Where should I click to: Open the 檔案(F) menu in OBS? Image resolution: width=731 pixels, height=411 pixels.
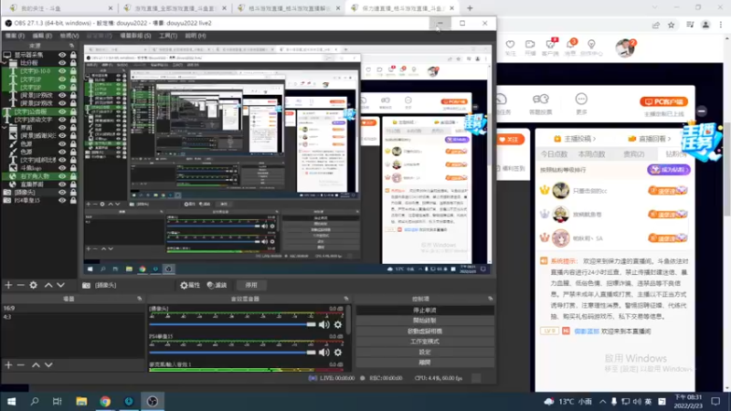click(x=15, y=36)
